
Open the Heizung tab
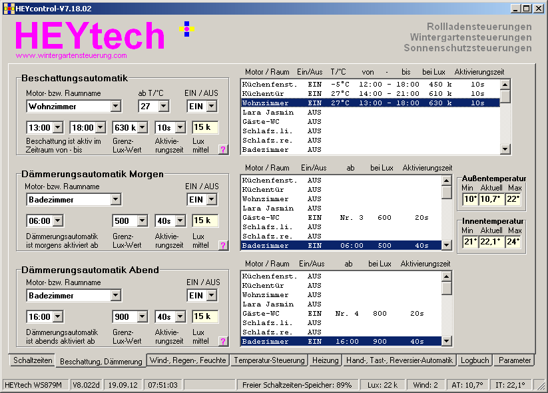coord(326,360)
